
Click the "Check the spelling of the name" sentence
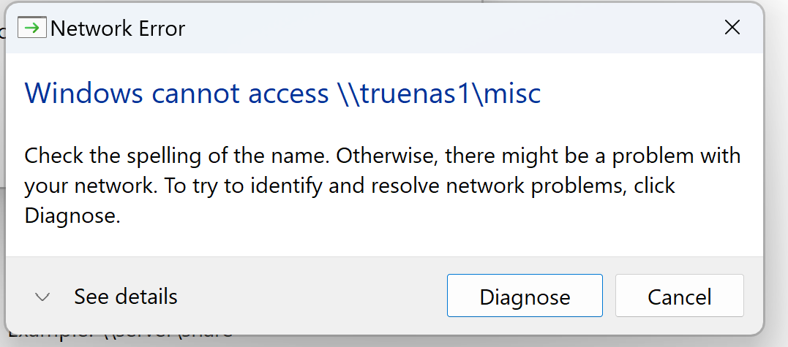pos(176,156)
